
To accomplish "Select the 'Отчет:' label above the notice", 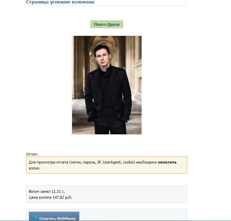I will (32, 154).
